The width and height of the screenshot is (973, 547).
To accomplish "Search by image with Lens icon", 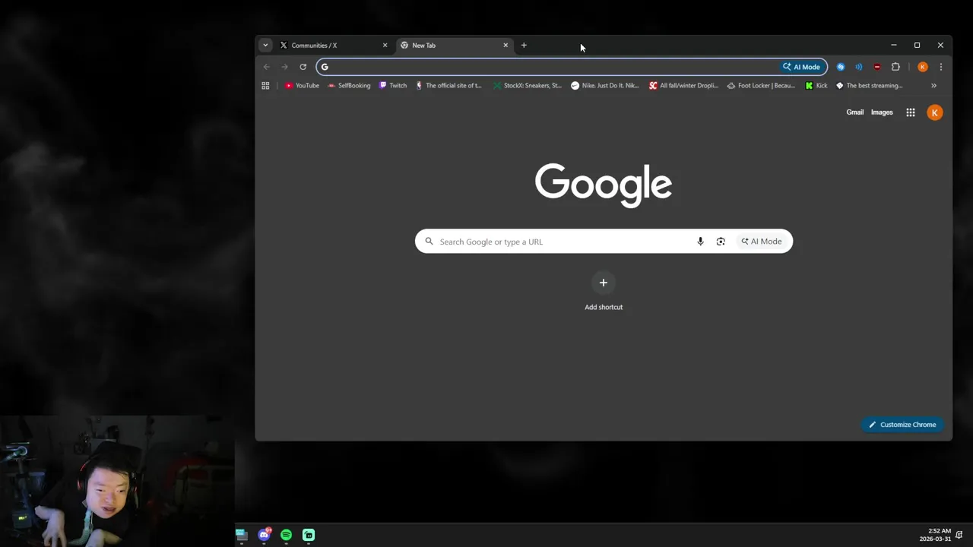I will (x=721, y=242).
